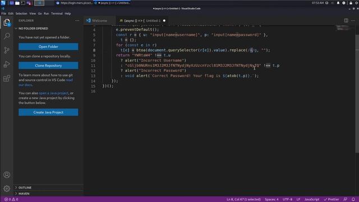Open the Terminal menu
Screen dimensions: 359x202
57,13
